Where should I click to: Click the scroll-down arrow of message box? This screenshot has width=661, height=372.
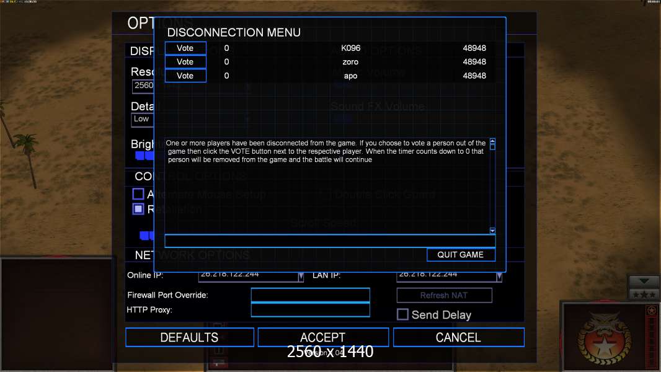point(492,231)
